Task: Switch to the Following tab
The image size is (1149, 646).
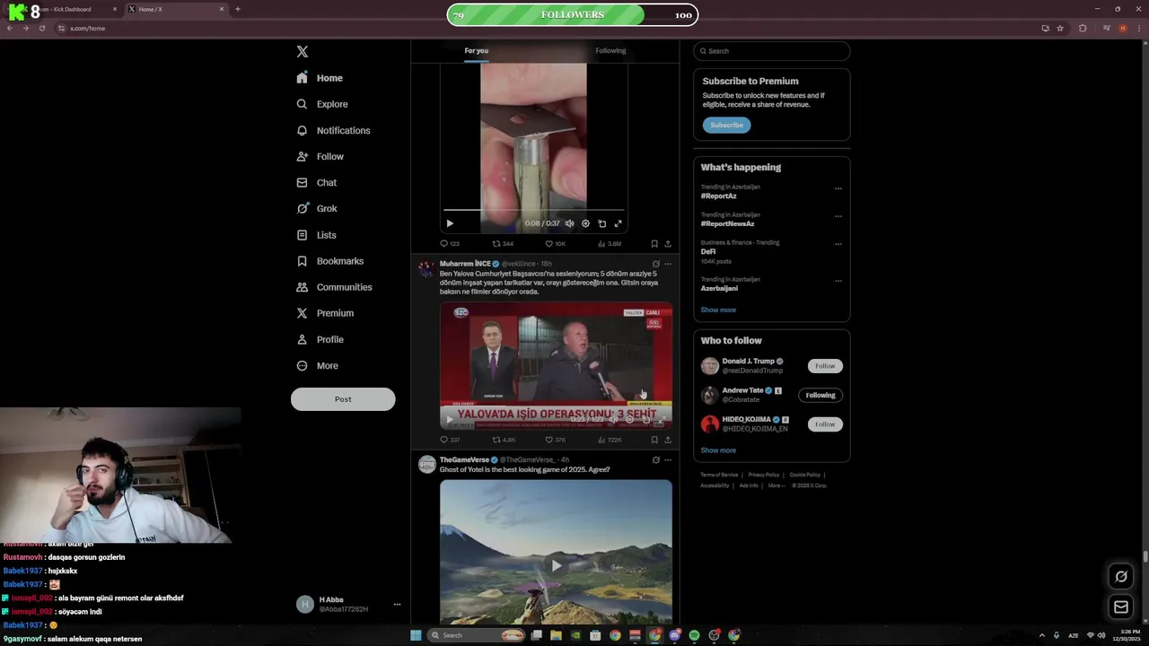Action: click(x=610, y=50)
